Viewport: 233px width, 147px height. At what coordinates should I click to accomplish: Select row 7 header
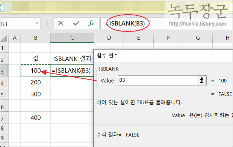pyautogui.click(x=4, y=117)
